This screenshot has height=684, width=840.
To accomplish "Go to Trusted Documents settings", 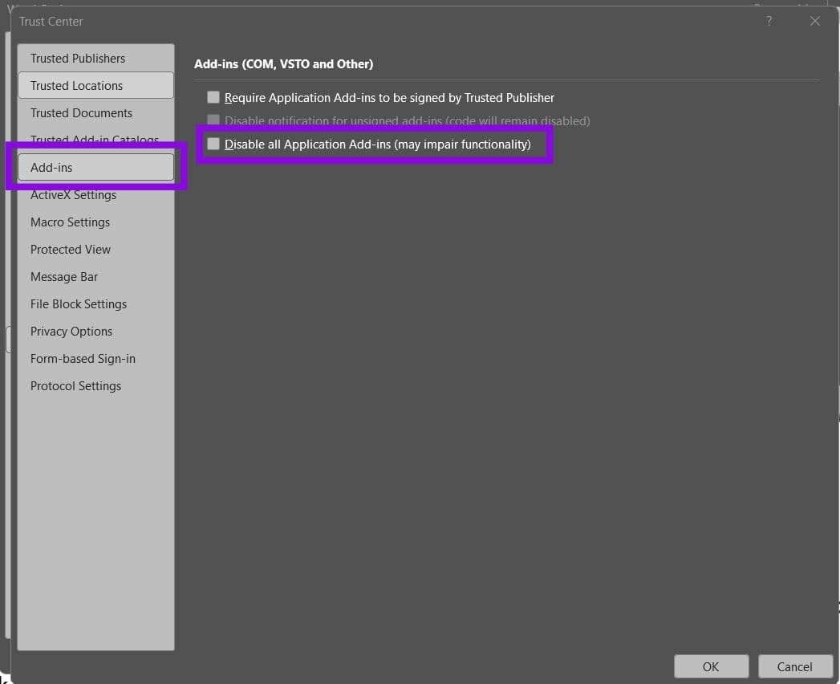I will pos(95,113).
